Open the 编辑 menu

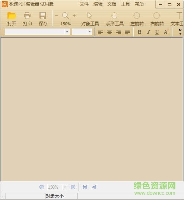pos(98,4)
